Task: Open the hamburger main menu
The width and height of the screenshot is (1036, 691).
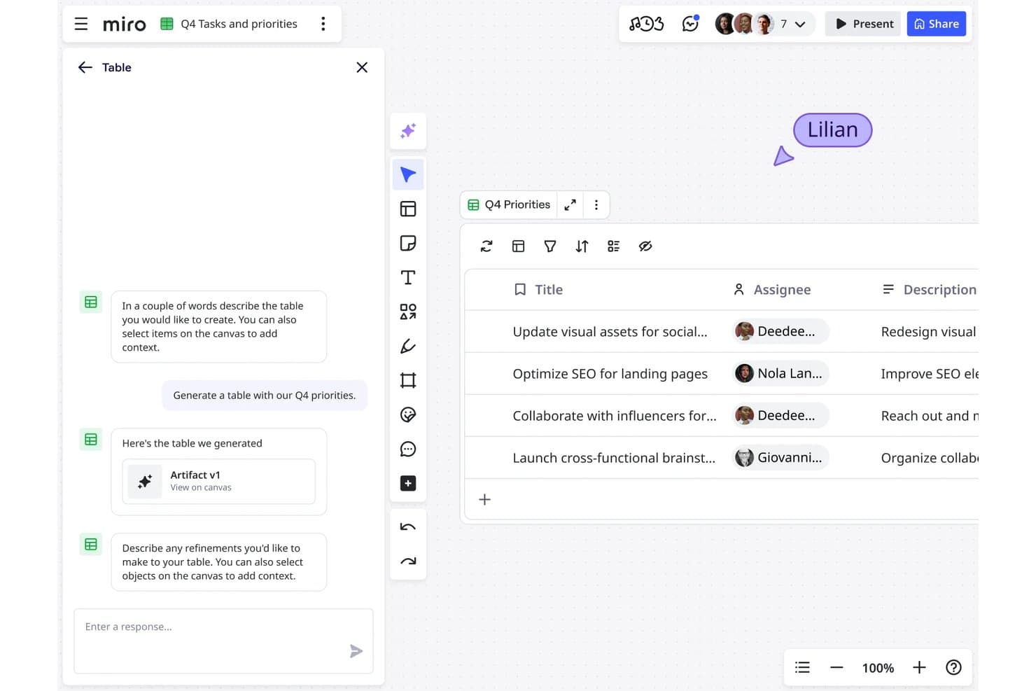Action: coord(81,24)
